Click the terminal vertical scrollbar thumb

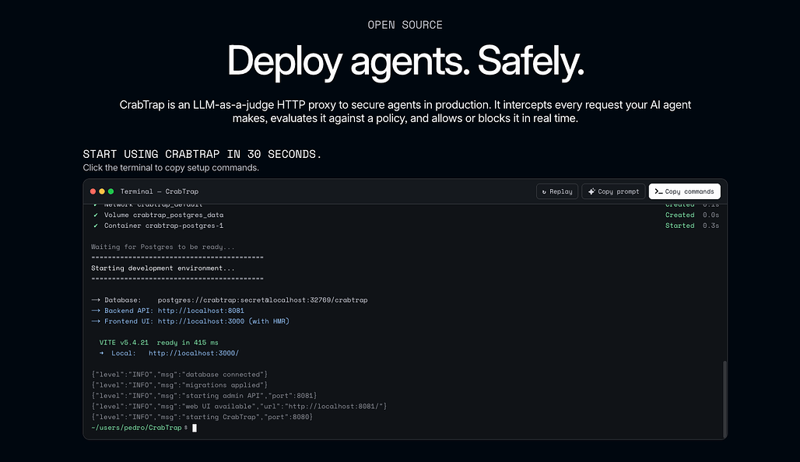click(725, 399)
